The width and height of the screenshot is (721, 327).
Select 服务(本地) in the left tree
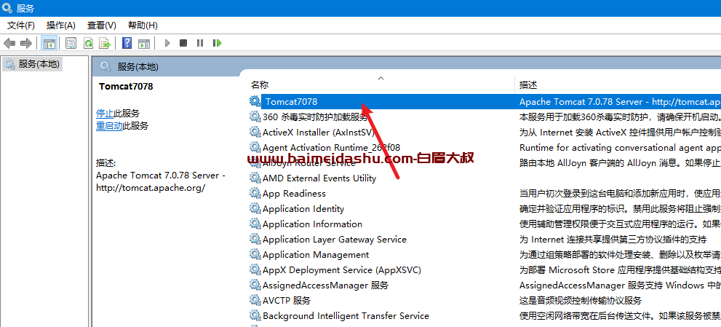39,64
